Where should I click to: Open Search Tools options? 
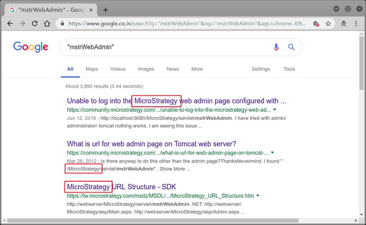click(x=289, y=69)
